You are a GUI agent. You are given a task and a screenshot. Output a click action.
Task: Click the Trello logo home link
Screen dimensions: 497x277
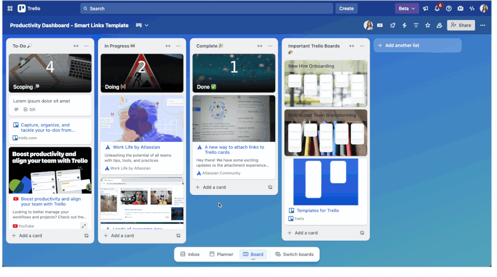pyautogui.click(x=29, y=8)
